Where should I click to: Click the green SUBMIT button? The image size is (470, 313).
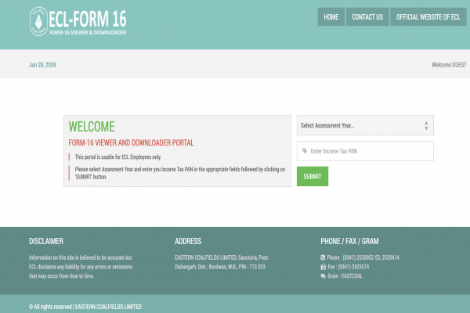click(313, 176)
